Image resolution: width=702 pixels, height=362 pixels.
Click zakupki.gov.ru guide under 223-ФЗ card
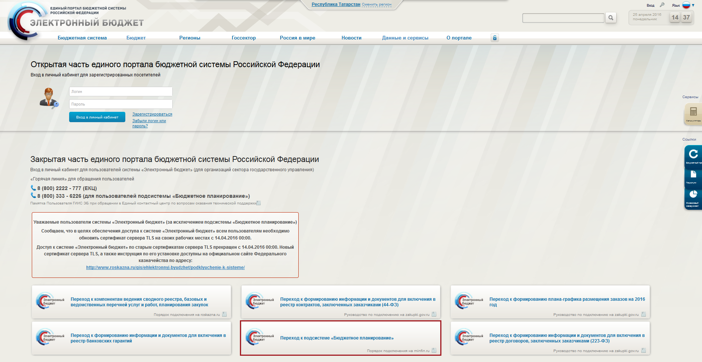tap(596, 351)
